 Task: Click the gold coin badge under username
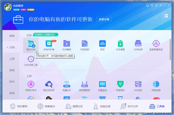point(31,10)
